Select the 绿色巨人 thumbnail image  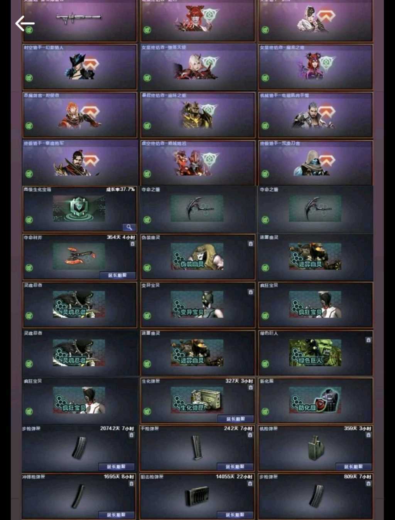(x=315, y=352)
